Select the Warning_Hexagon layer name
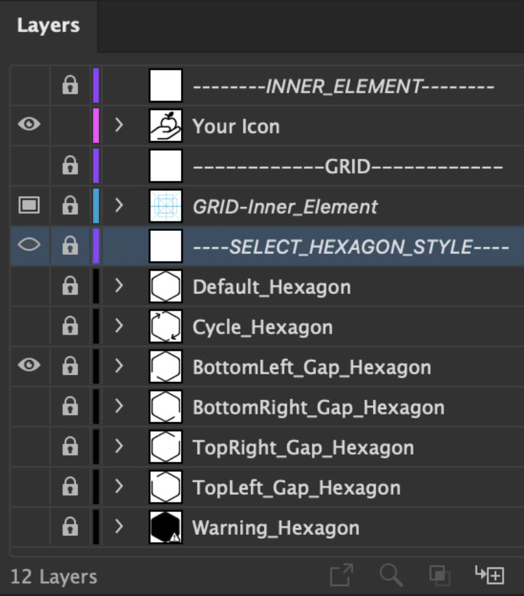The image size is (524, 596). coord(276,528)
